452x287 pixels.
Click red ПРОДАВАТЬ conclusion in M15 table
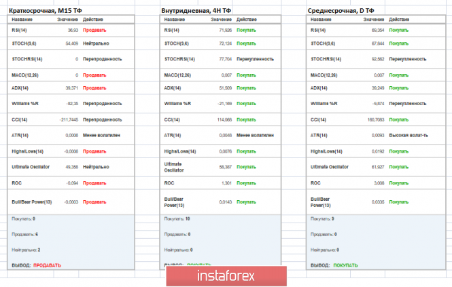(x=47, y=265)
